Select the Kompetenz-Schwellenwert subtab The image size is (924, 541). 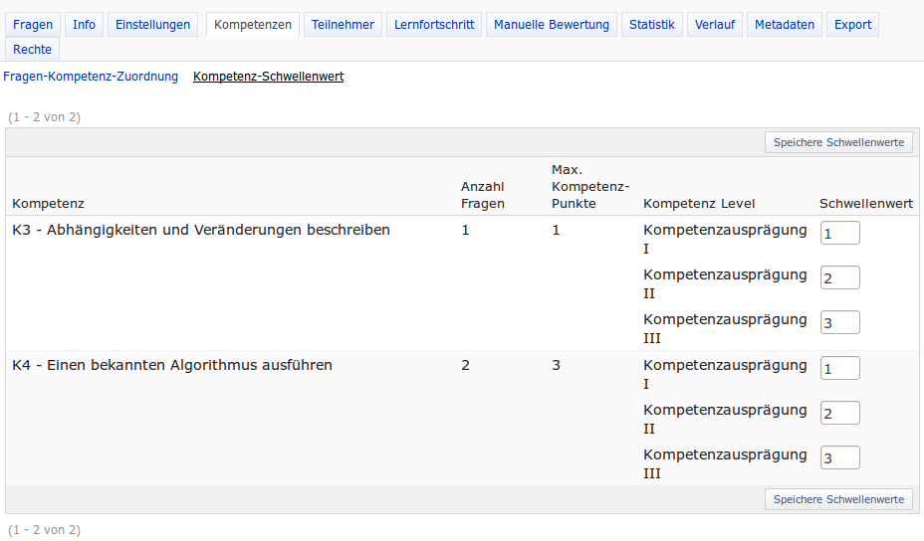[x=268, y=77]
